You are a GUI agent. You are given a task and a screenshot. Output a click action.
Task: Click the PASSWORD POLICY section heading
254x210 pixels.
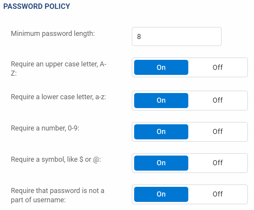[x=37, y=7]
